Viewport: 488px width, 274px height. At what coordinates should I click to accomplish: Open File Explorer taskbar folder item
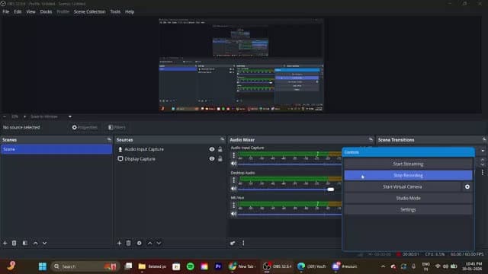tap(152, 266)
